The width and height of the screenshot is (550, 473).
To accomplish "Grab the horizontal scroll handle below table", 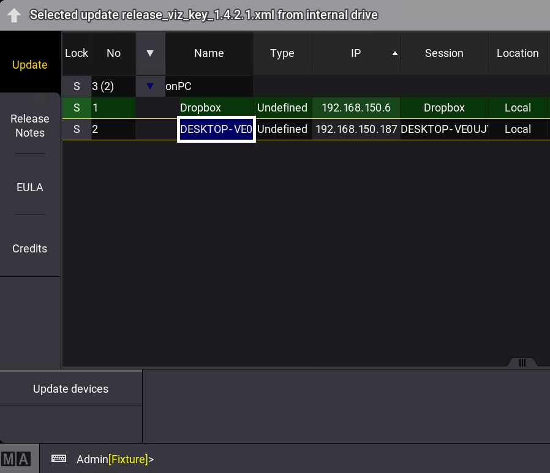I will pos(522,363).
